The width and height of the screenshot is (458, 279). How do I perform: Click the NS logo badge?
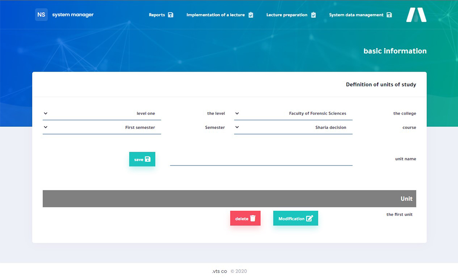pyautogui.click(x=41, y=15)
